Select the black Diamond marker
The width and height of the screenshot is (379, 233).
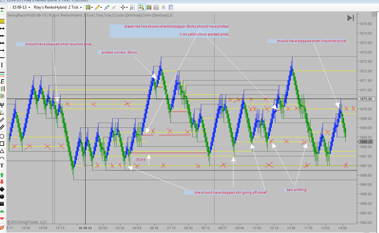coord(2,189)
